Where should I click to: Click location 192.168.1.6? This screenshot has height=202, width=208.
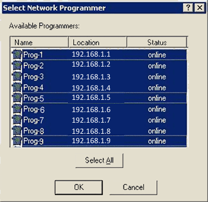pos(91,110)
